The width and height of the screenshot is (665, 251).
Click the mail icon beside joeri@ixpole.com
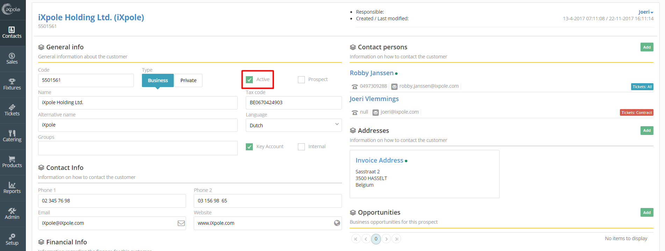(x=376, y=112)
